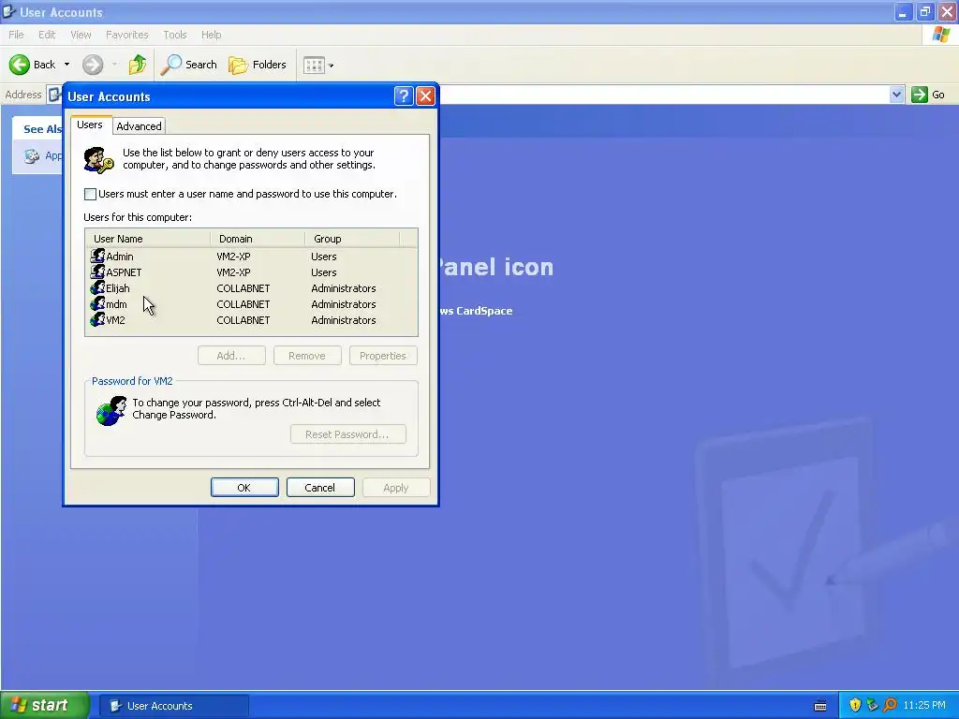
Task: Open the View menu
Action: click(81, 35)
